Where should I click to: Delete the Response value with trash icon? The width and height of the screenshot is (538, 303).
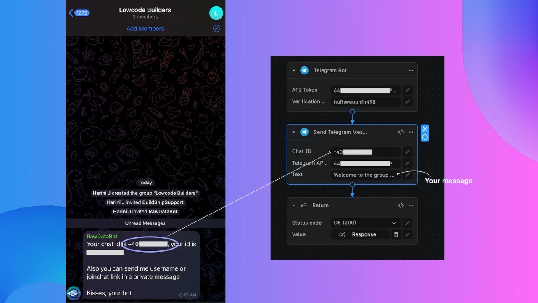point(396,234)
